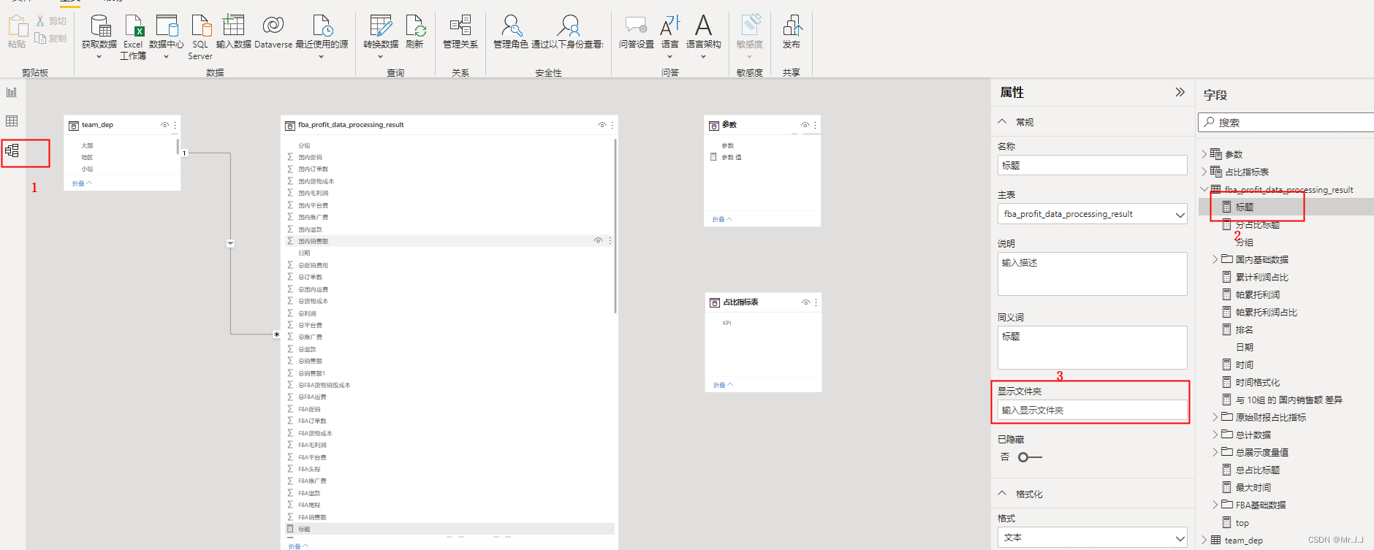Open the 主表 dropdown in properties
The width and height of the screenshot is (1374, 550).
click(x=1092, y=214)
